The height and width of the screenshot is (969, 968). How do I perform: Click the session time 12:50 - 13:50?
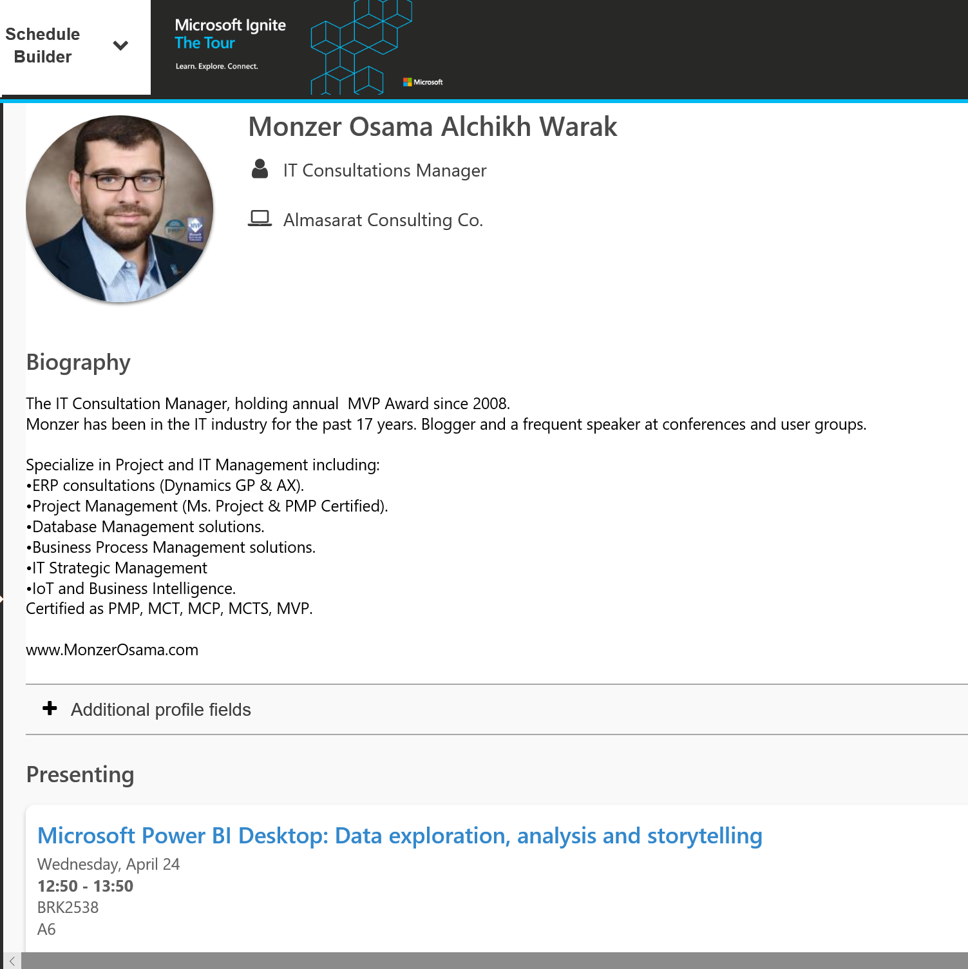point(85,886)
